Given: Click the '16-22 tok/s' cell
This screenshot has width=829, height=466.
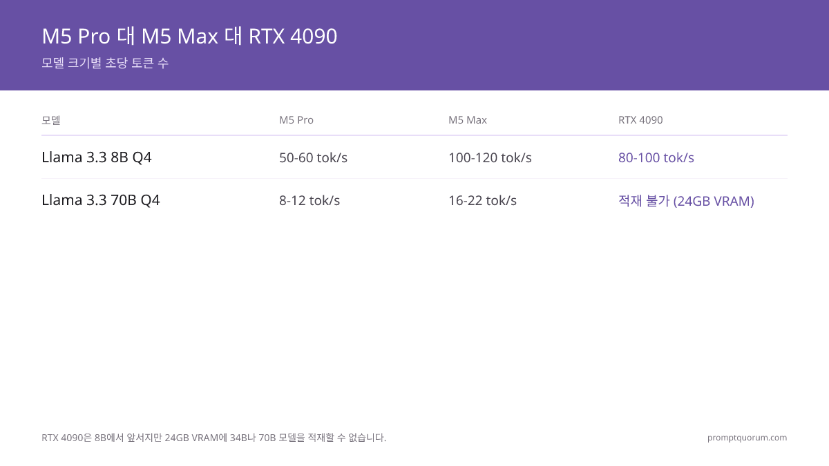Looking at the screenshot, I should [482, 200].
